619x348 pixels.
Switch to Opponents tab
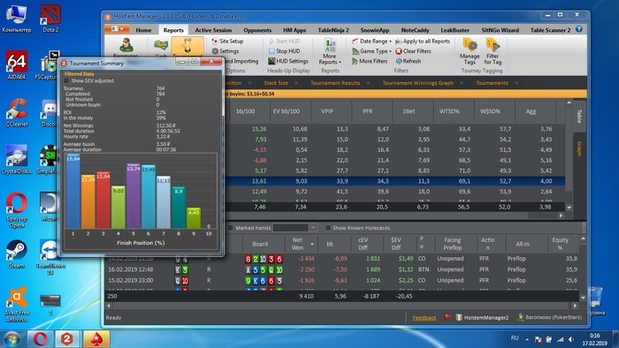[257, 30]
